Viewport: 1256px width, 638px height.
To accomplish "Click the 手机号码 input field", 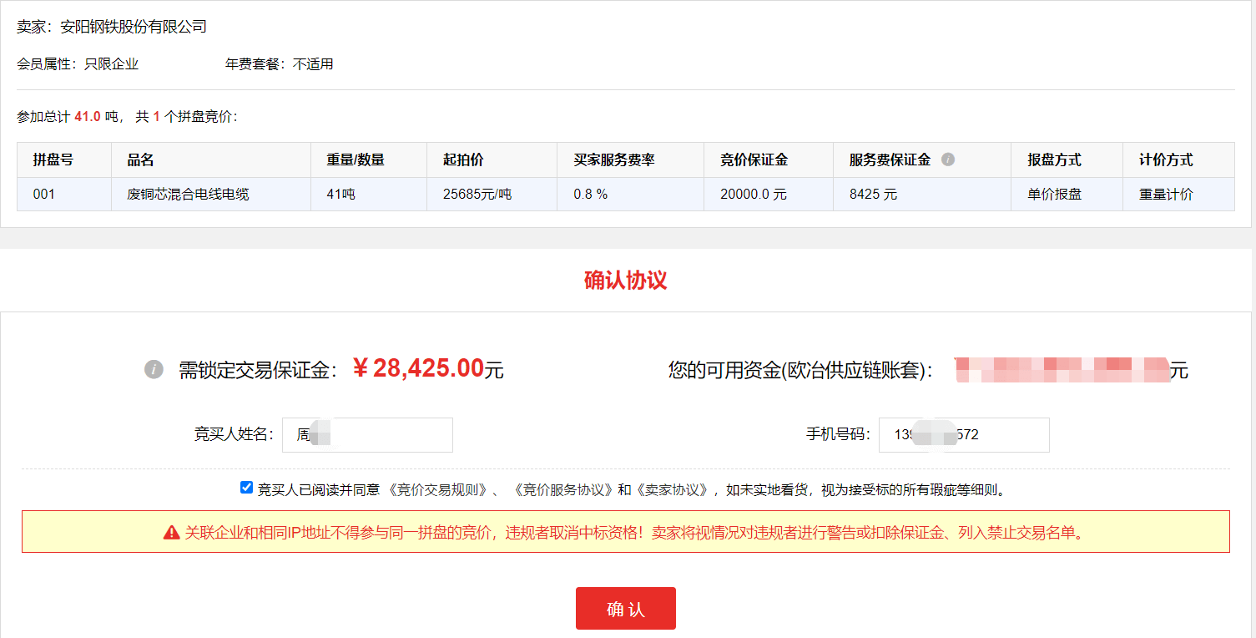I will click(963, 435).
